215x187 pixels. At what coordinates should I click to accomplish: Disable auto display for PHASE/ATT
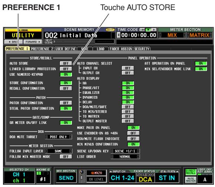tap(128, 88)
